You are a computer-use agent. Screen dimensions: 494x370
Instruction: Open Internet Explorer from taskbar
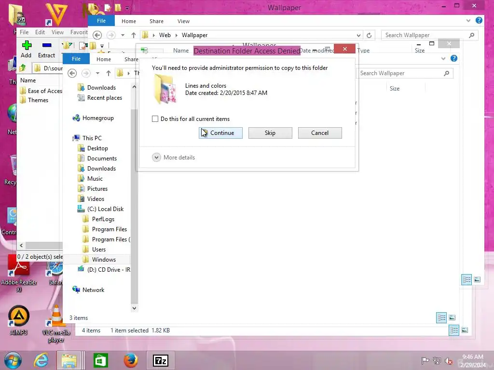41,360
